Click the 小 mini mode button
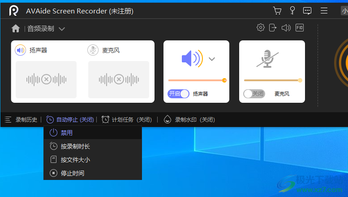The image size is (348, 197). pos(344,11)
